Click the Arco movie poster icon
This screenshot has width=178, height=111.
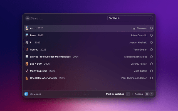[x=27, y=28]
